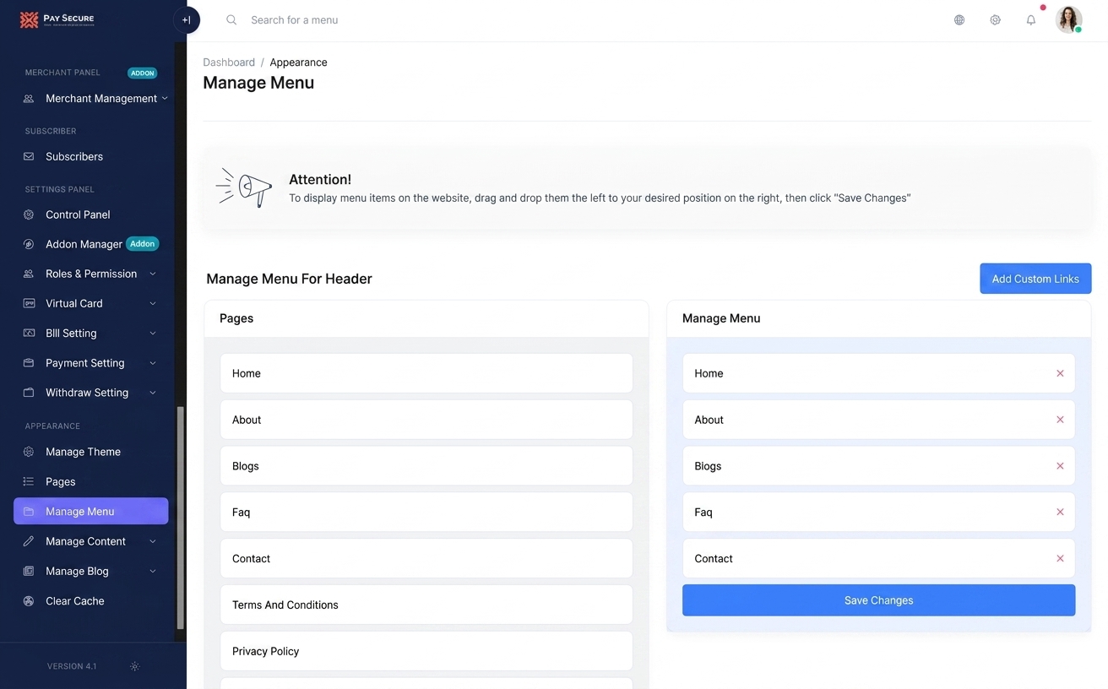The width and height of the screenshot is (1108, 689).
Task: Remove Faq from the Manage Menu list
Action: [1060, 512]
